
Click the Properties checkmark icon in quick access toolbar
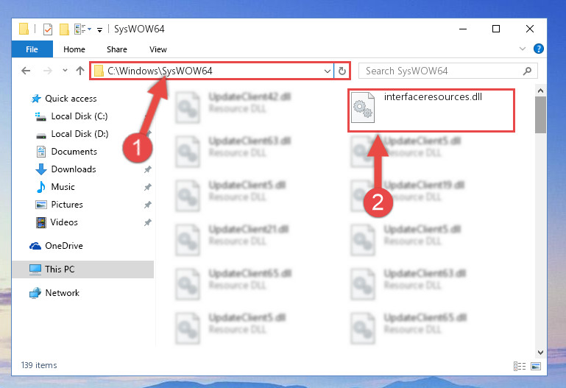(48, 29)
